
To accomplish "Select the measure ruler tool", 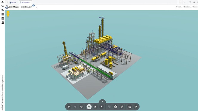I will (122, 107).
